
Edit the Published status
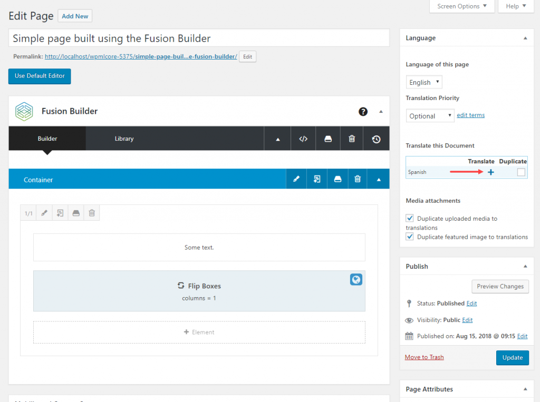click(471, 303)
